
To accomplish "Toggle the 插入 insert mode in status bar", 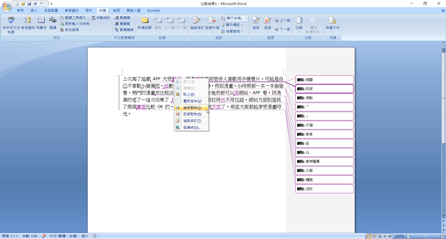I will tap(85, 236).
